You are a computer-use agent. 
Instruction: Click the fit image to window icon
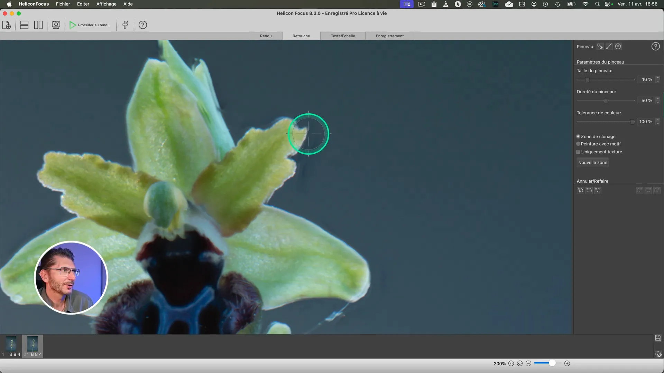click(x=520, y=363)
